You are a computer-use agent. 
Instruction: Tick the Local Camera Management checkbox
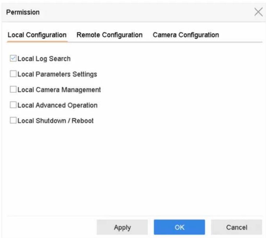point(13,89)
